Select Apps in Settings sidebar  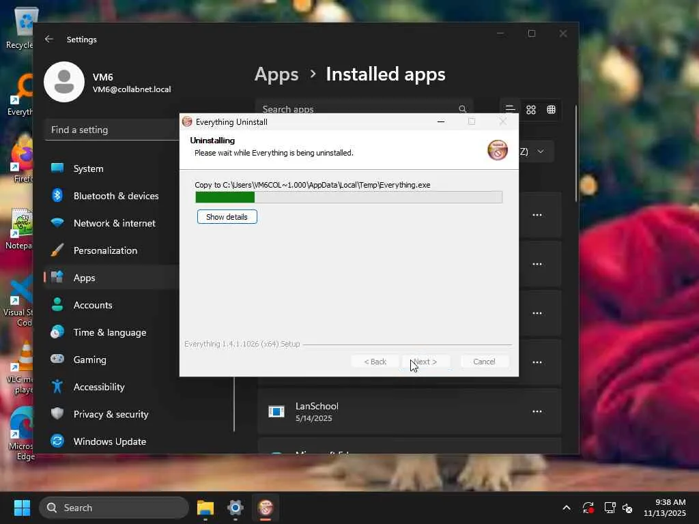[x=113, y=278]
